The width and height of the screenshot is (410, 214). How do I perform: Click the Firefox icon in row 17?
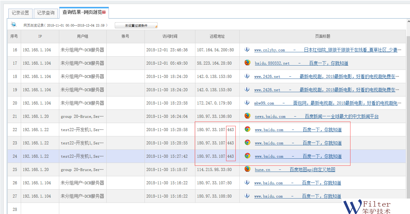click(247, 63)
